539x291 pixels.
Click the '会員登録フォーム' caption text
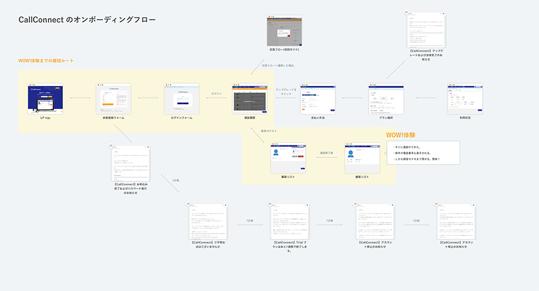[113, 118]
